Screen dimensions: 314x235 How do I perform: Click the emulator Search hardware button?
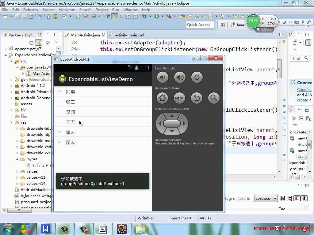click(x=214, y=98)
